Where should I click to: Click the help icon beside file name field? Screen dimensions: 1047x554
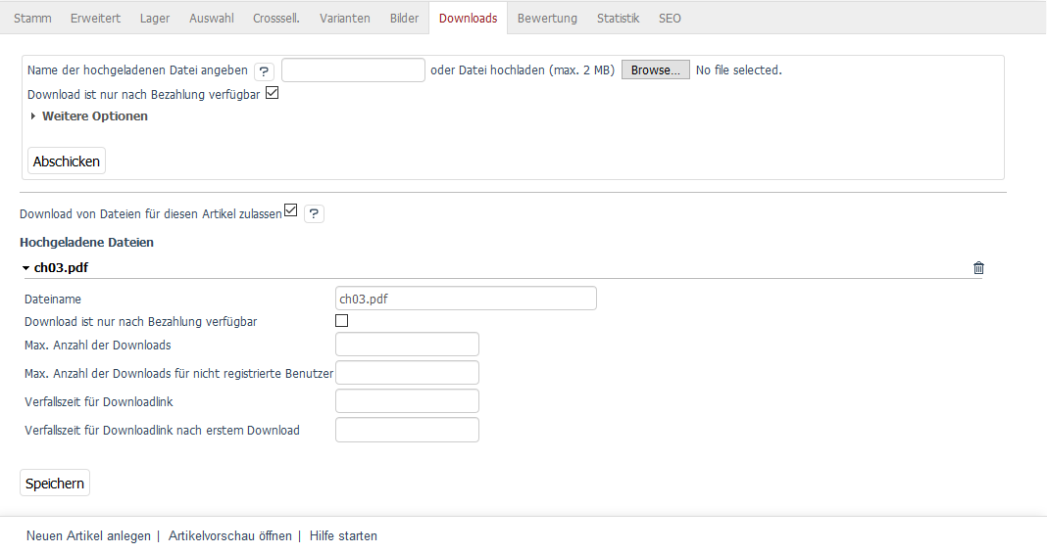click(x=264, y=70)
